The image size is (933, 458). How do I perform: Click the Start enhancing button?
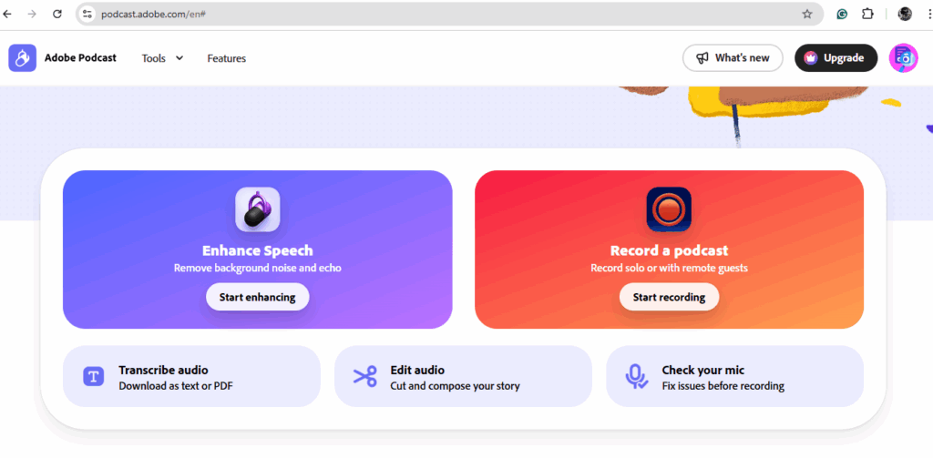click(x=258, y=297)
